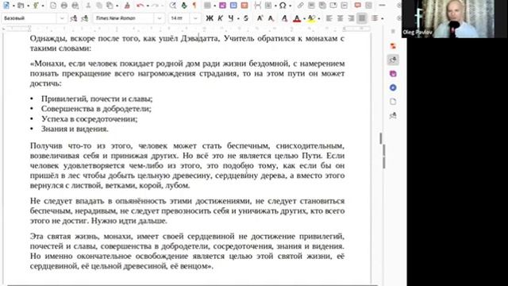Open the sidebar settings menu

coord(393,32)
